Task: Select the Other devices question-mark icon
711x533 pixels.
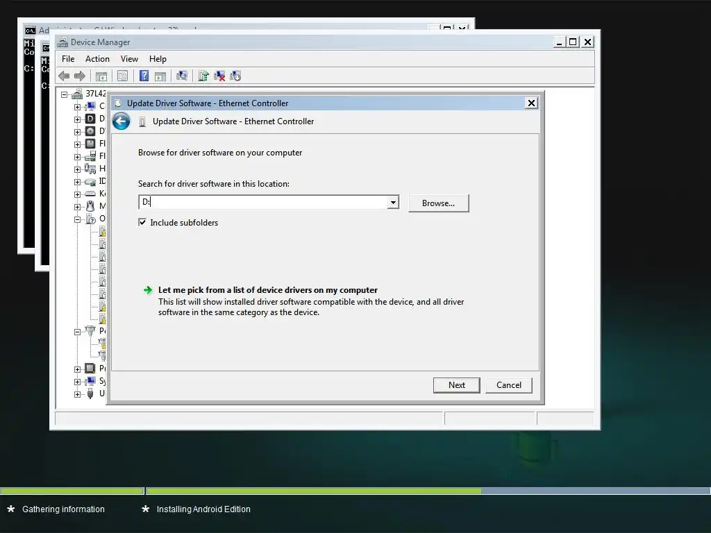Action: pos(90,219)
